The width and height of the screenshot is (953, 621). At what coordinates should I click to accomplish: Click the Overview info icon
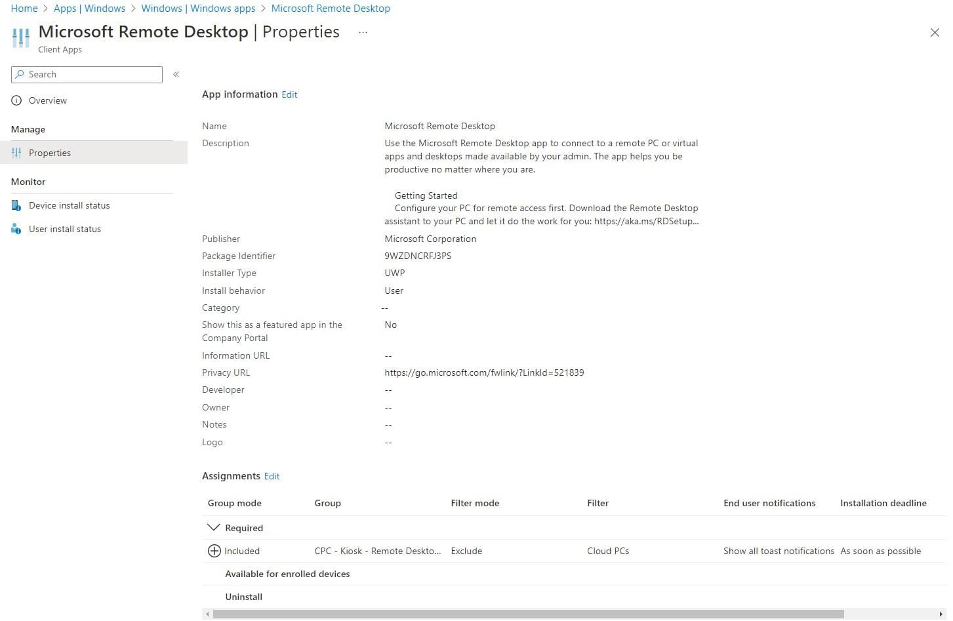[x=16, y=100]
